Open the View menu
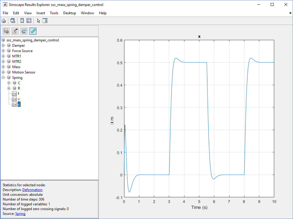 tap(28, 13)
